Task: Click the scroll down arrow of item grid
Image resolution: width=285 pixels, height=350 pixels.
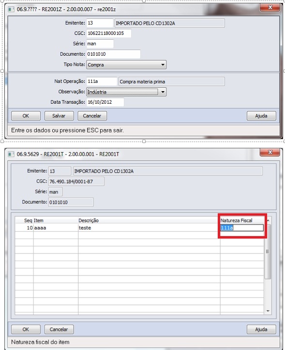Action: point(268,311)
